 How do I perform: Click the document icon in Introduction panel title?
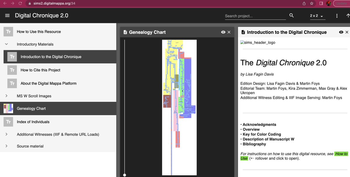243,32
